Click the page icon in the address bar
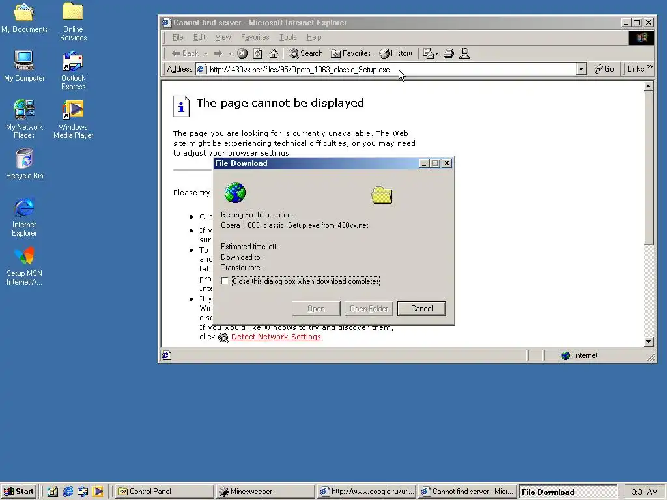Image resolution: width=667 pixels, height=500 pixels. point(202,69)
